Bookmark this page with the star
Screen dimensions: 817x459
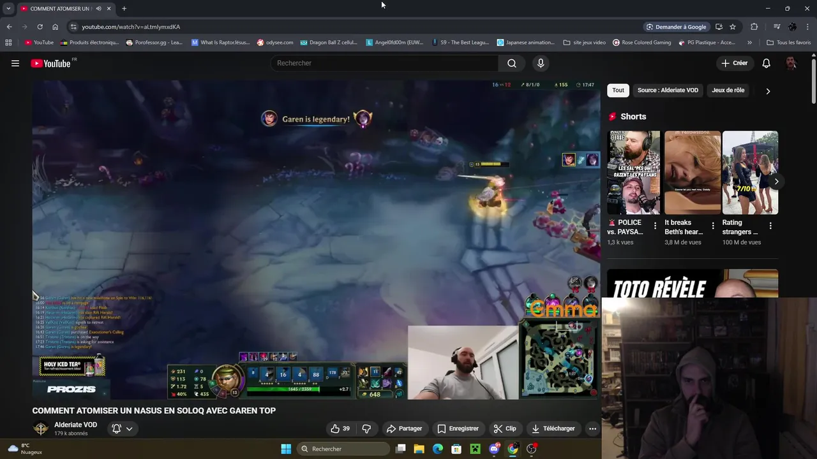[x=733, y=27]
